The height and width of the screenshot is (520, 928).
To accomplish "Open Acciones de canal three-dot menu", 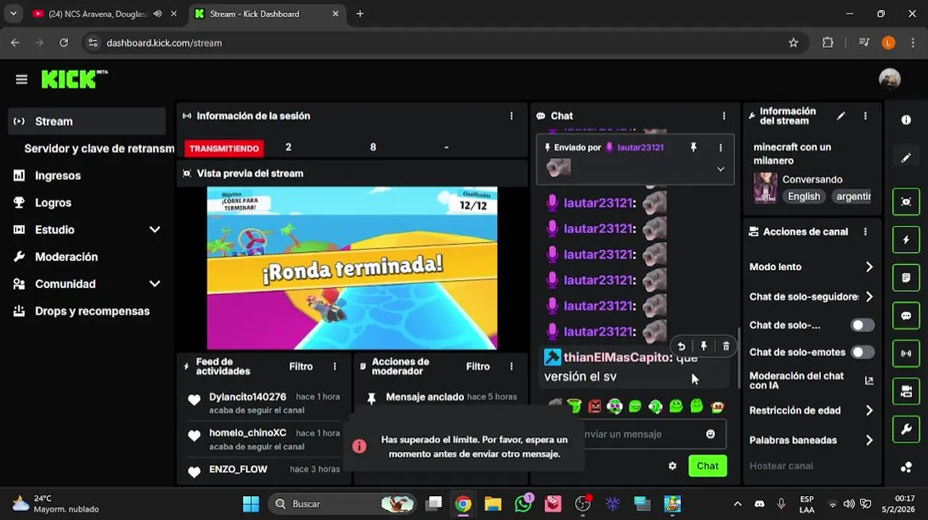I will coord(865,232).
